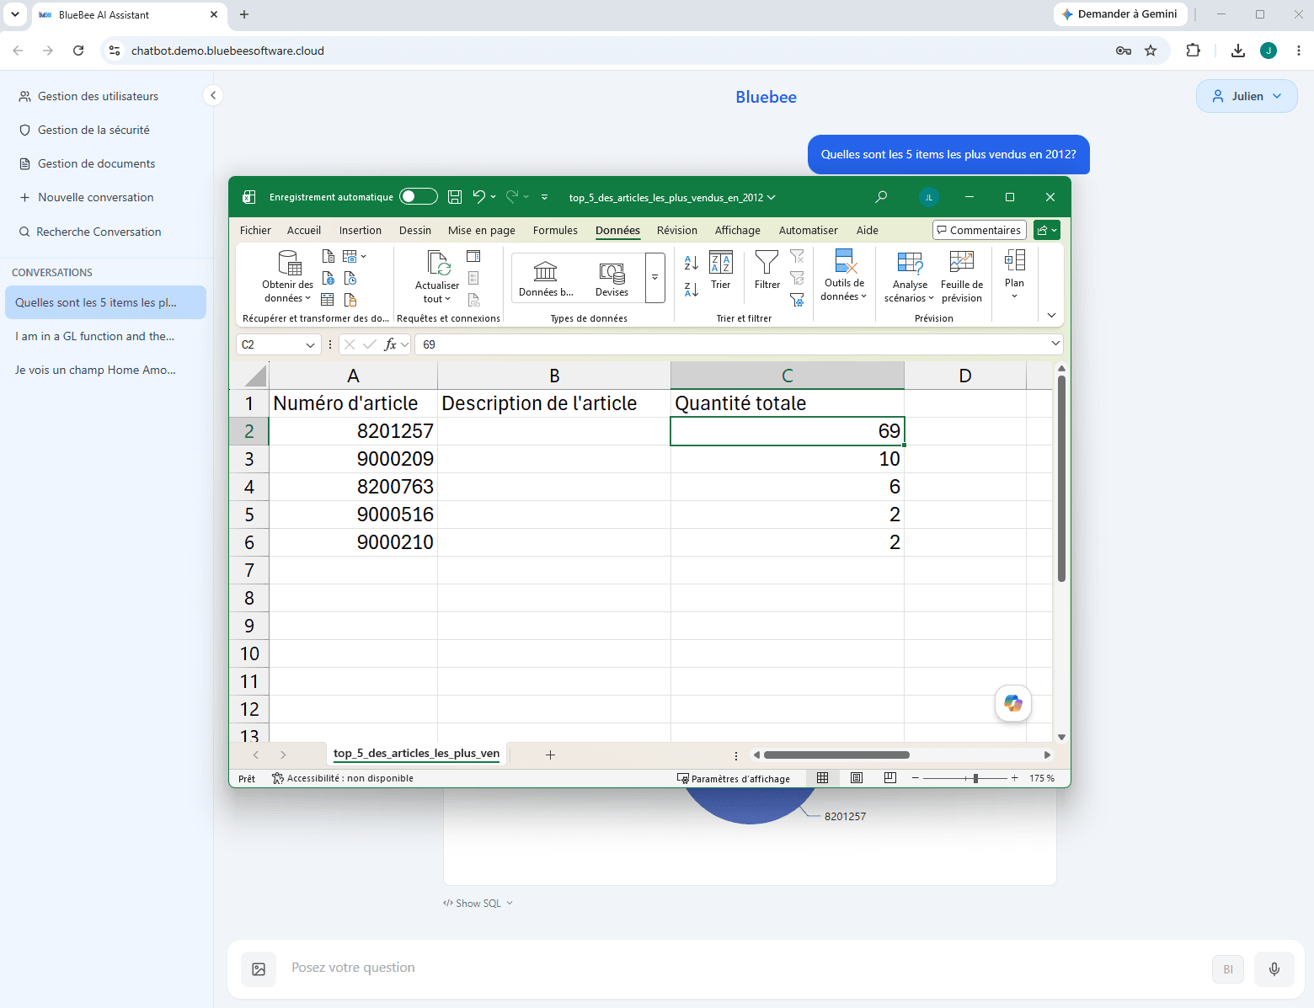This screenshot has height=1008, width=1314.
Task: Open Feuille de prévision
Action: (x=962, y=276)
